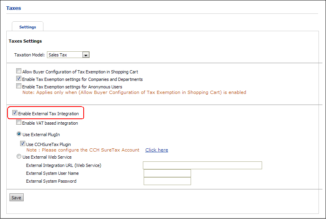Screen dimensions: 326x219
Task: Open the Click here configuration link
Action: click(157, 150)
